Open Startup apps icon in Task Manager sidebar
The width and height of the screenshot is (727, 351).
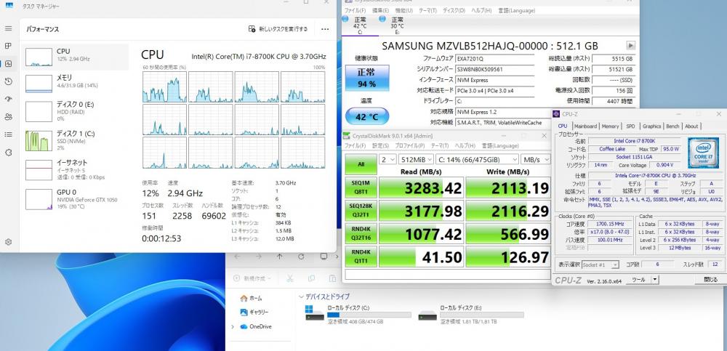[x=8, y=100]
